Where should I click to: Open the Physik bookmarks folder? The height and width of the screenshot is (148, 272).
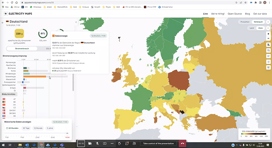pyautogui.click(x=107, y=7)
